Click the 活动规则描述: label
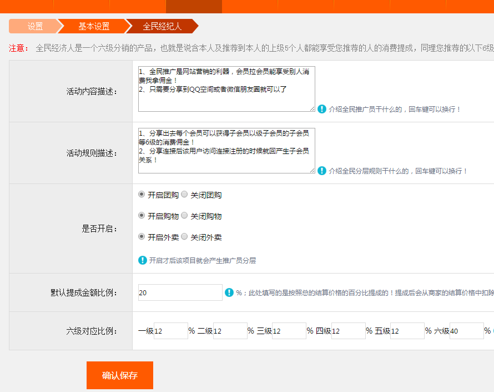The image size is (494, 392). pyautogui.click(x=92, y=153)
